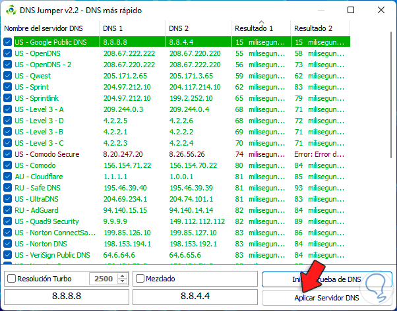Uncheck the US - Google Public DNS checkbox
This screenshot has width=397, height=311.
8,42
